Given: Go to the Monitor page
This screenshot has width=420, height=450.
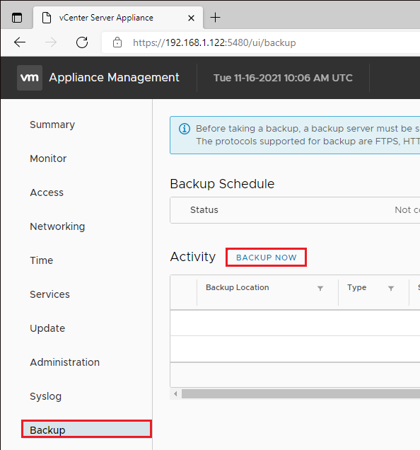Looking at the screenshot, I should [48, 158].
